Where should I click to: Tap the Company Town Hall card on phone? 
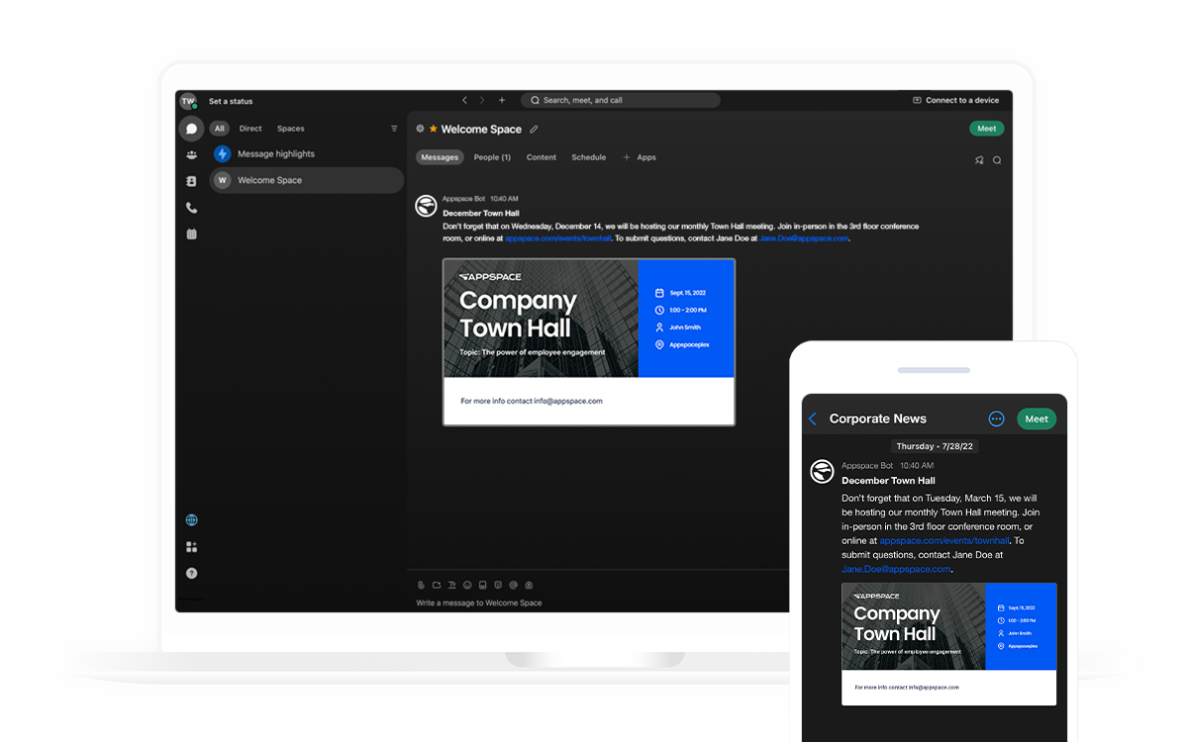(x=949, y=644)
